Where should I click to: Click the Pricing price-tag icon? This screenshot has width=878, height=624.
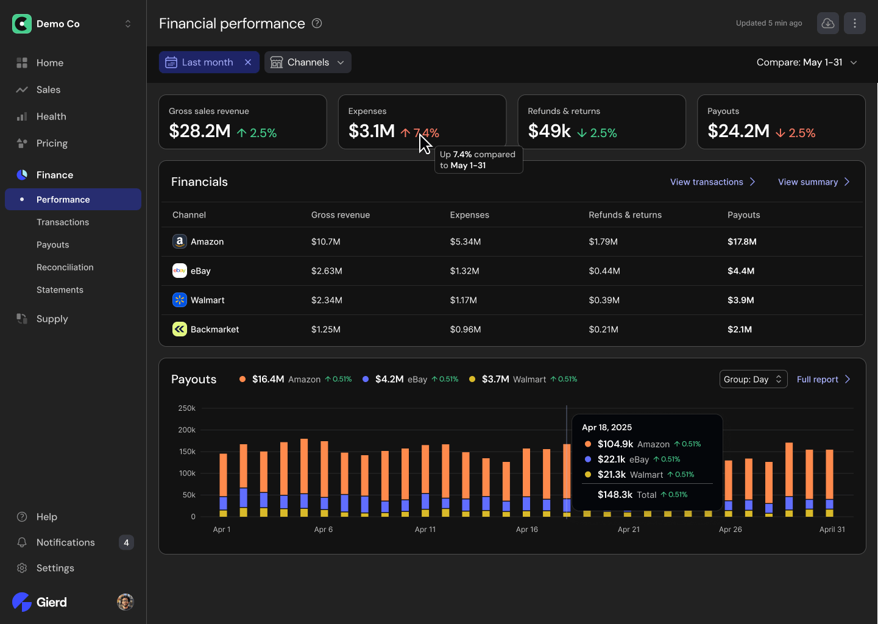[x=22, y=143]
